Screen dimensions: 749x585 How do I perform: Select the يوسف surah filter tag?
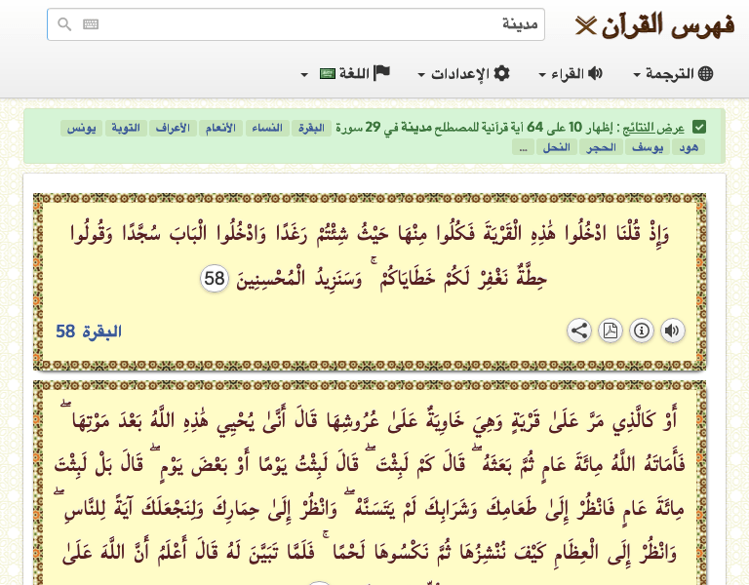click(x=645, y=148)
